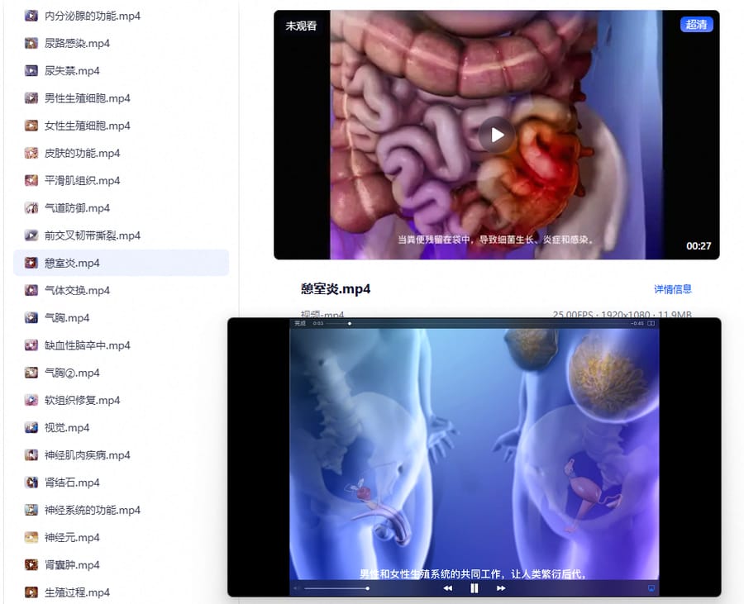Select the highlighted 憩室炎.mp4 list item
744x604 pixels.
tap(121, 263)
